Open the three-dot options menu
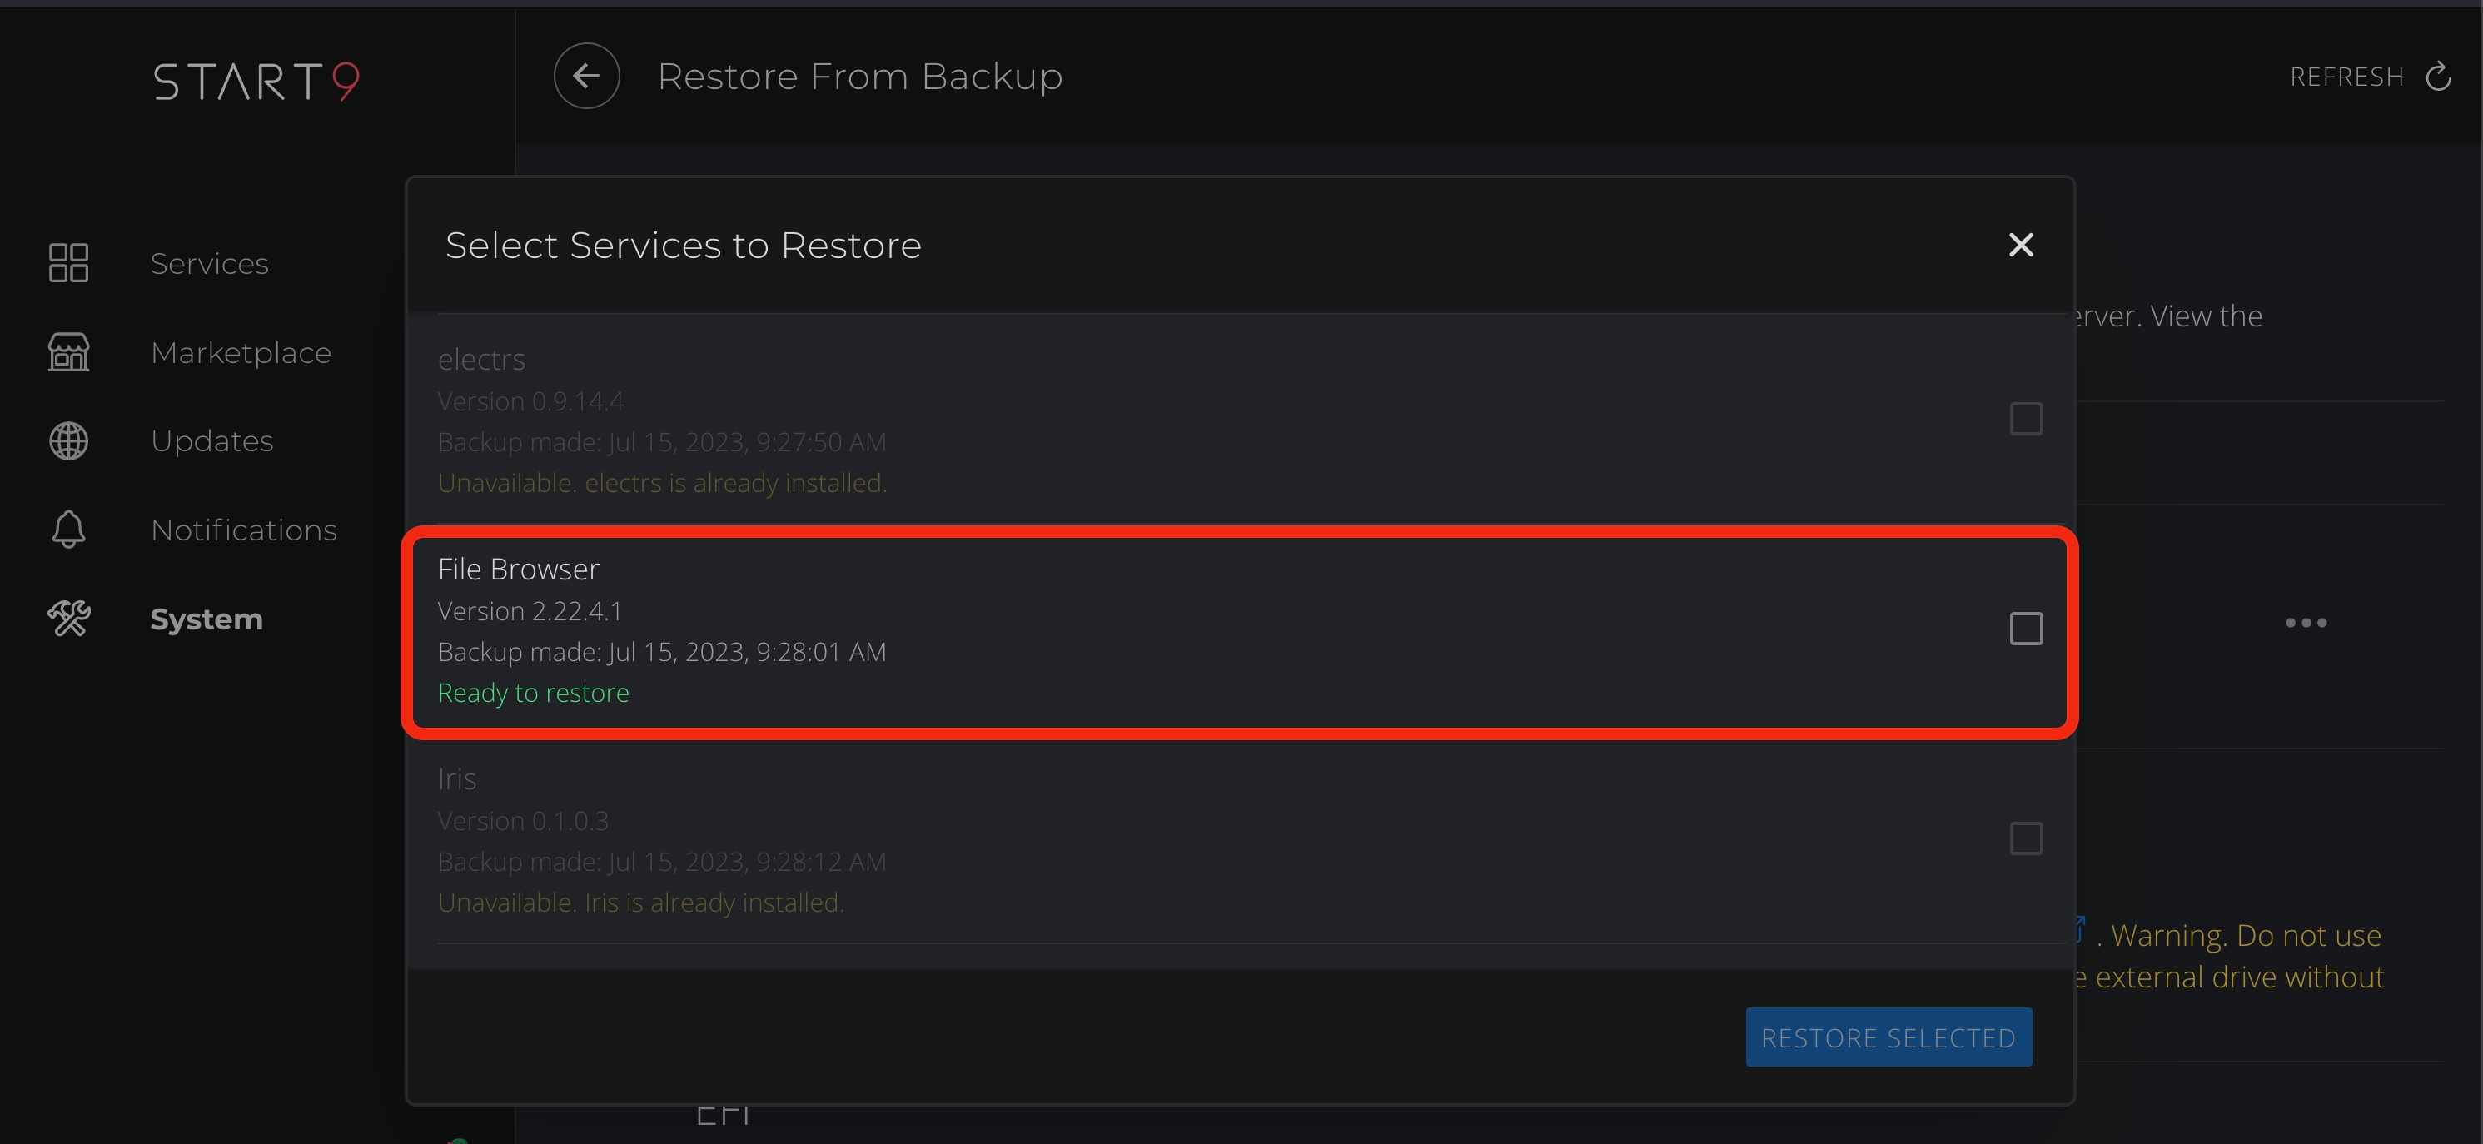The image size is (2483, 1144). [x=2306, y=622]
